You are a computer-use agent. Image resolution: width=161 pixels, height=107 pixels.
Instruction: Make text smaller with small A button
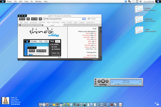point(33,19)
